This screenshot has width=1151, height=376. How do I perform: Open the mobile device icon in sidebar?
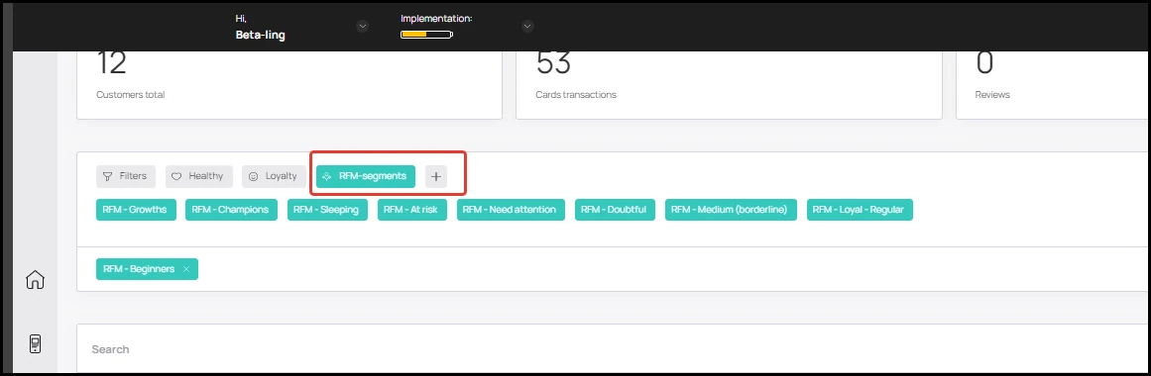(36, 343)
